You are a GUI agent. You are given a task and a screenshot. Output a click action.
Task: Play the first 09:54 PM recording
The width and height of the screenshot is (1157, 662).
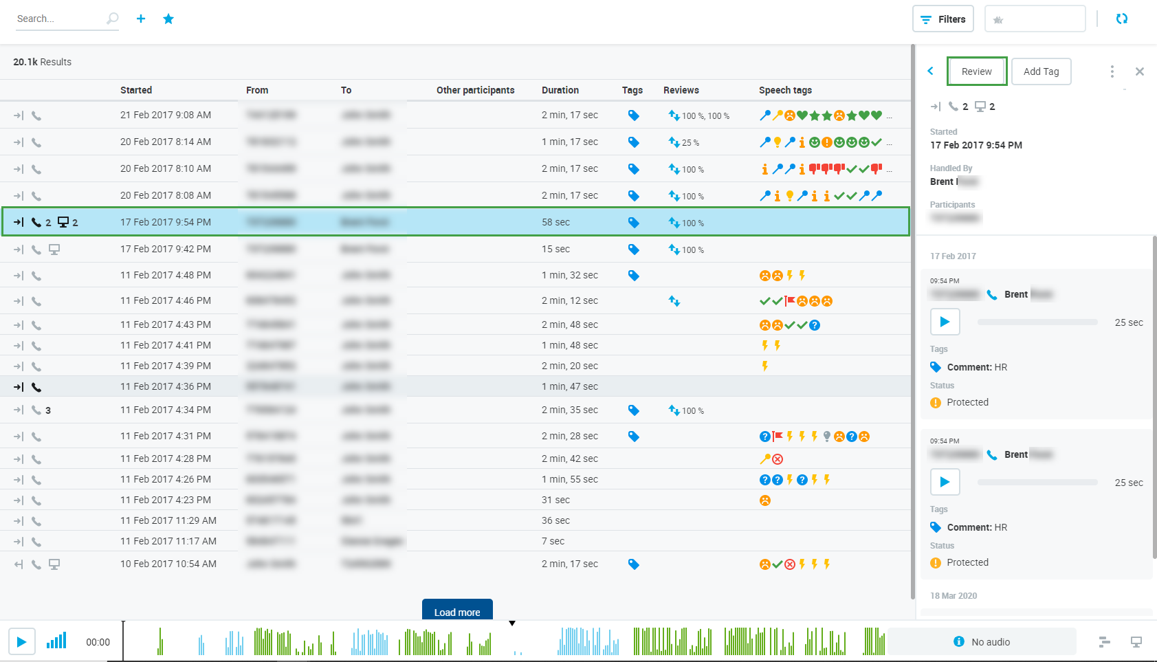[x=945, y=322]
